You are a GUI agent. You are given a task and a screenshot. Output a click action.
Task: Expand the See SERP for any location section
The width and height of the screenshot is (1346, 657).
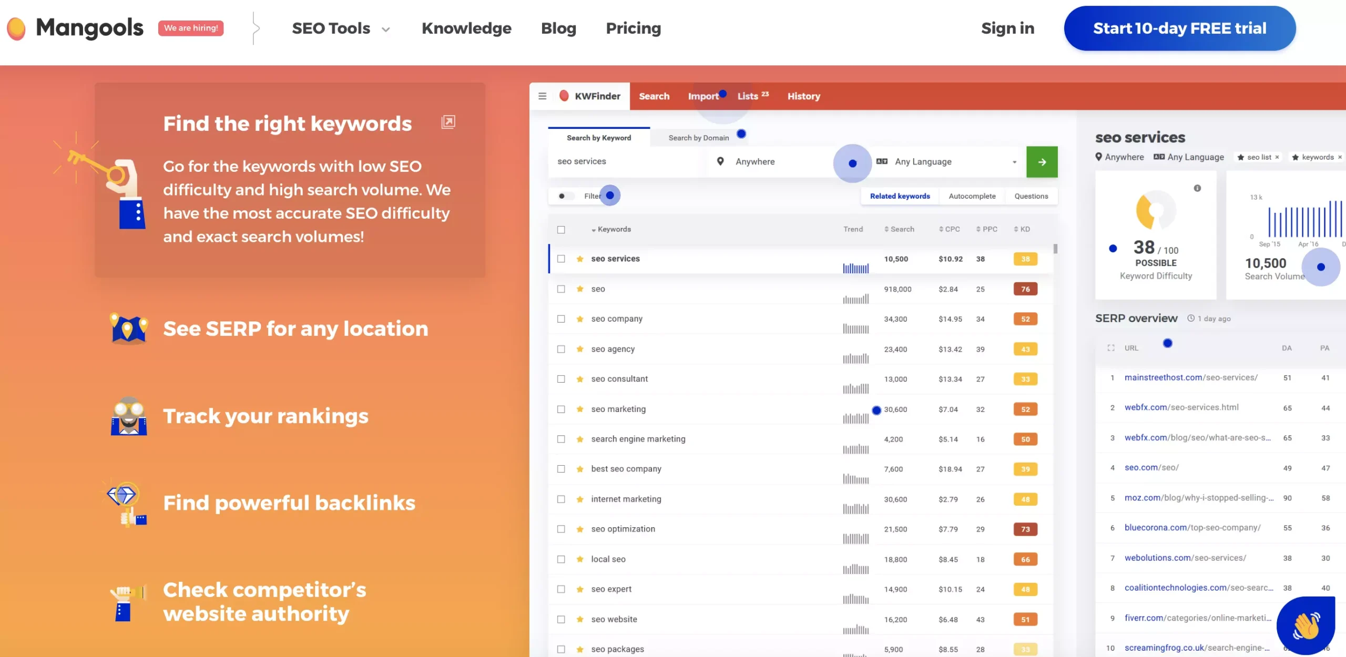point(295,329)
